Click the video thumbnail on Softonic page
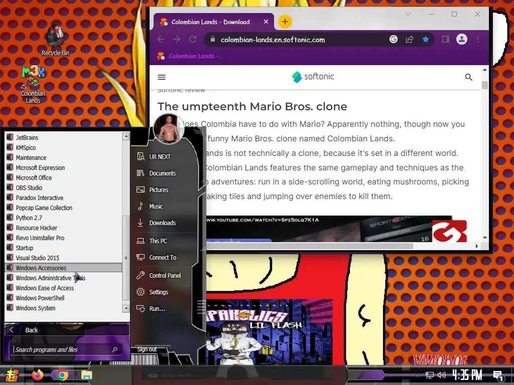The height and width of the screenshot is (385, 514). pyautogui.click(x=336, y=229)
